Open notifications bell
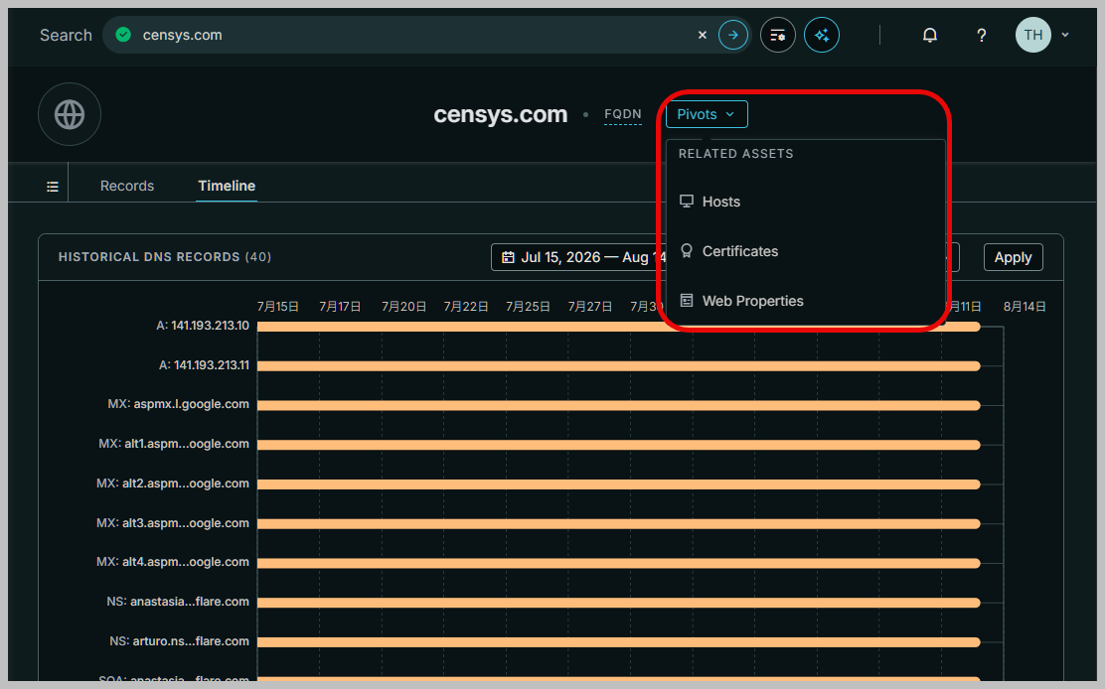The height and width of the screenshot is (689, 1105). pos(930,35)
